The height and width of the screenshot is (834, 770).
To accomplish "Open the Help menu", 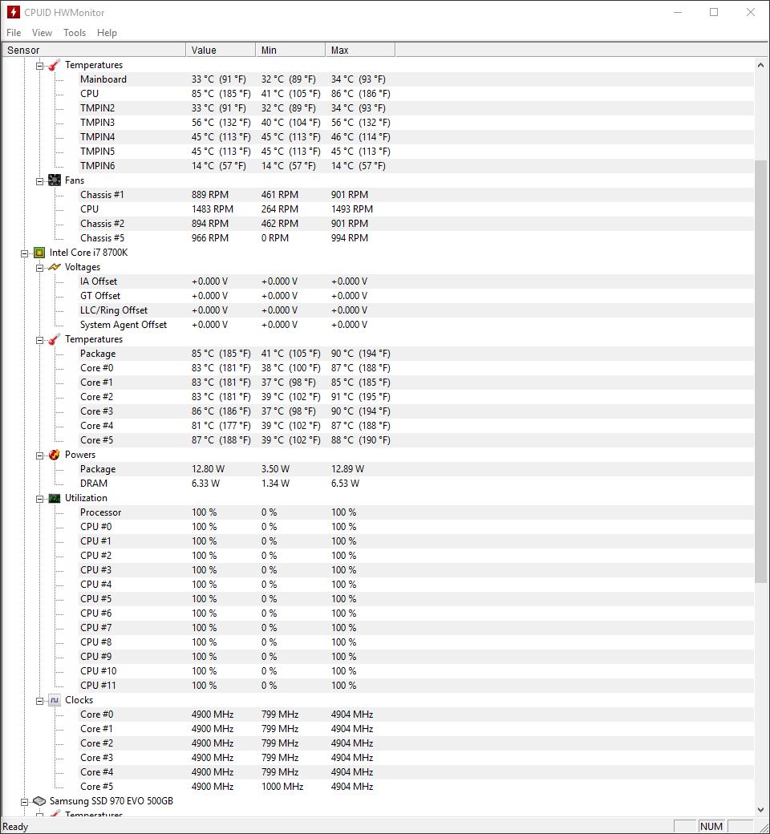I will [x=107, y=32].
